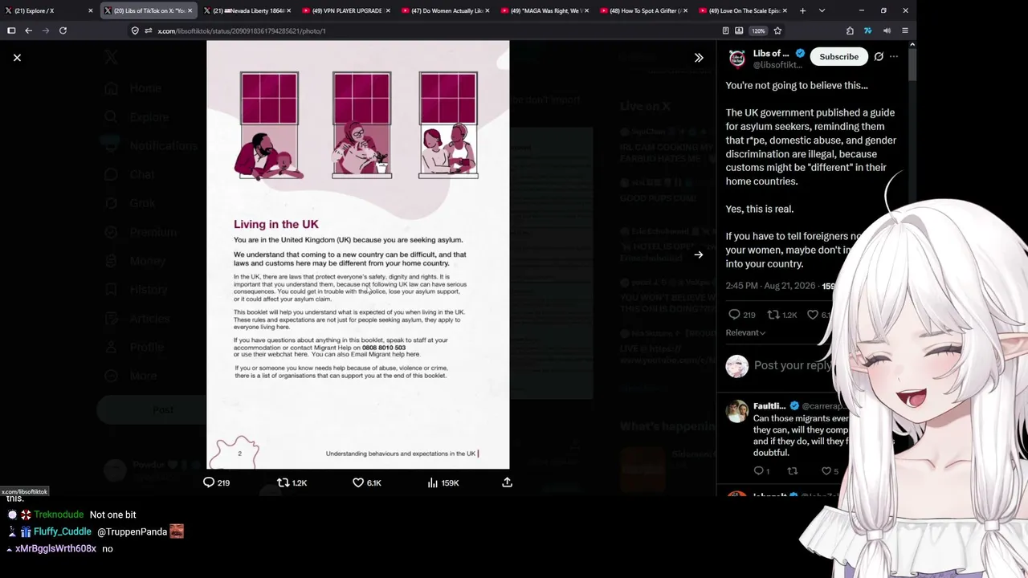Image resolution: width=1028 pixels, height=578 pixels.
Task: Go forward with the browser arrow
Action: click(46, 31)
